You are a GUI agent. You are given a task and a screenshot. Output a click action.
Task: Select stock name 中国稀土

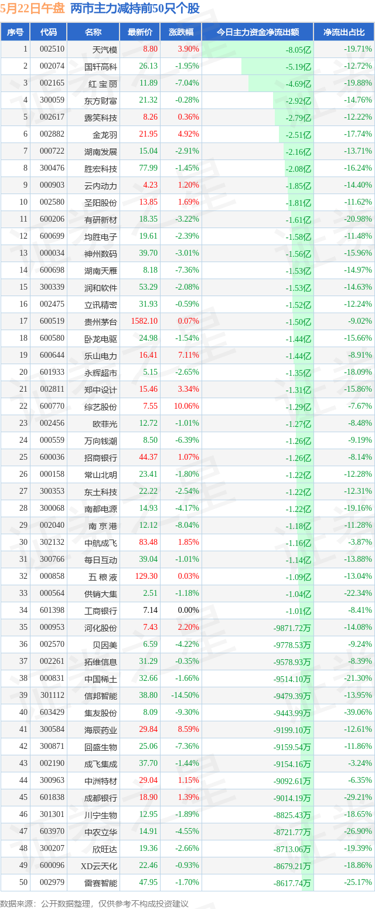[101, 679]
